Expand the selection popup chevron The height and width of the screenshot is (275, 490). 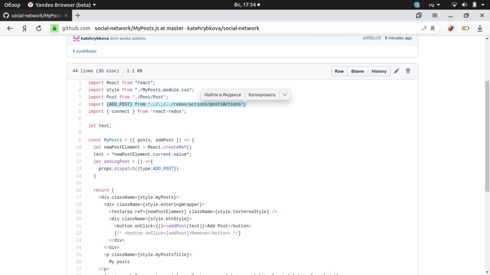click(285, 94)
